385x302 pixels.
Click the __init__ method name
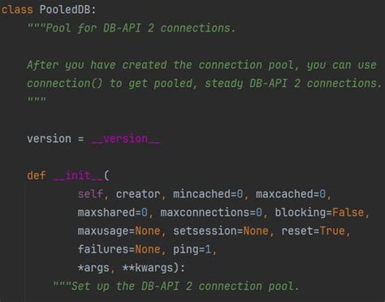click(x=78, y=175)
